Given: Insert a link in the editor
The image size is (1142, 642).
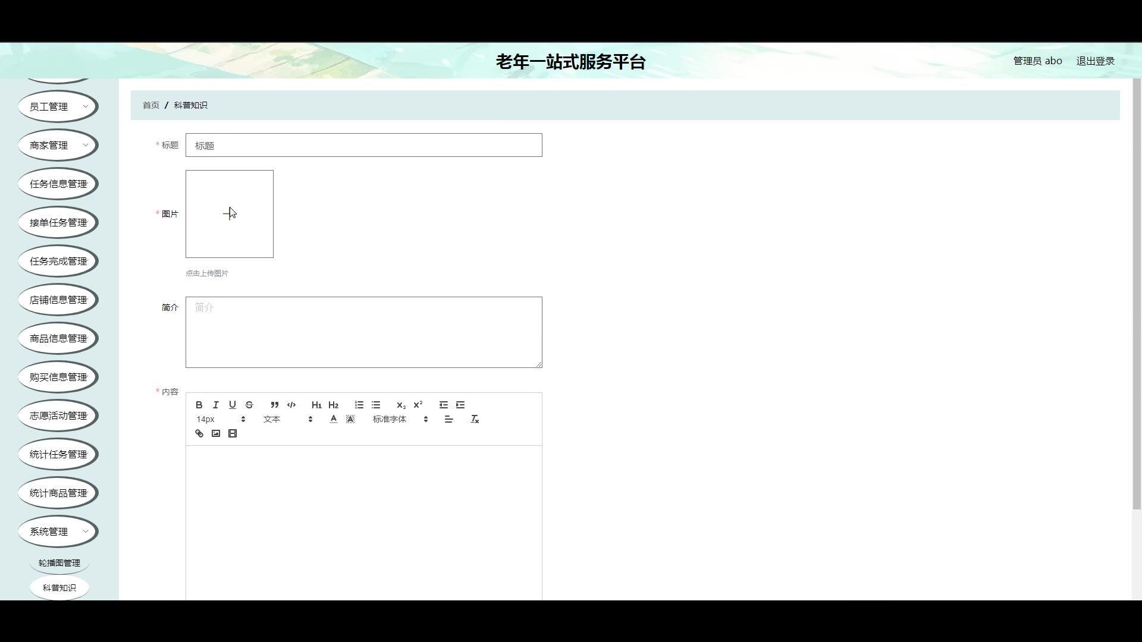Looking at the screenshot, I should click(199, 434).
